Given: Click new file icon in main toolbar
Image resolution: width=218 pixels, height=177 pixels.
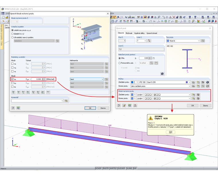Looking at the screenshot, I should pos(3,17).
